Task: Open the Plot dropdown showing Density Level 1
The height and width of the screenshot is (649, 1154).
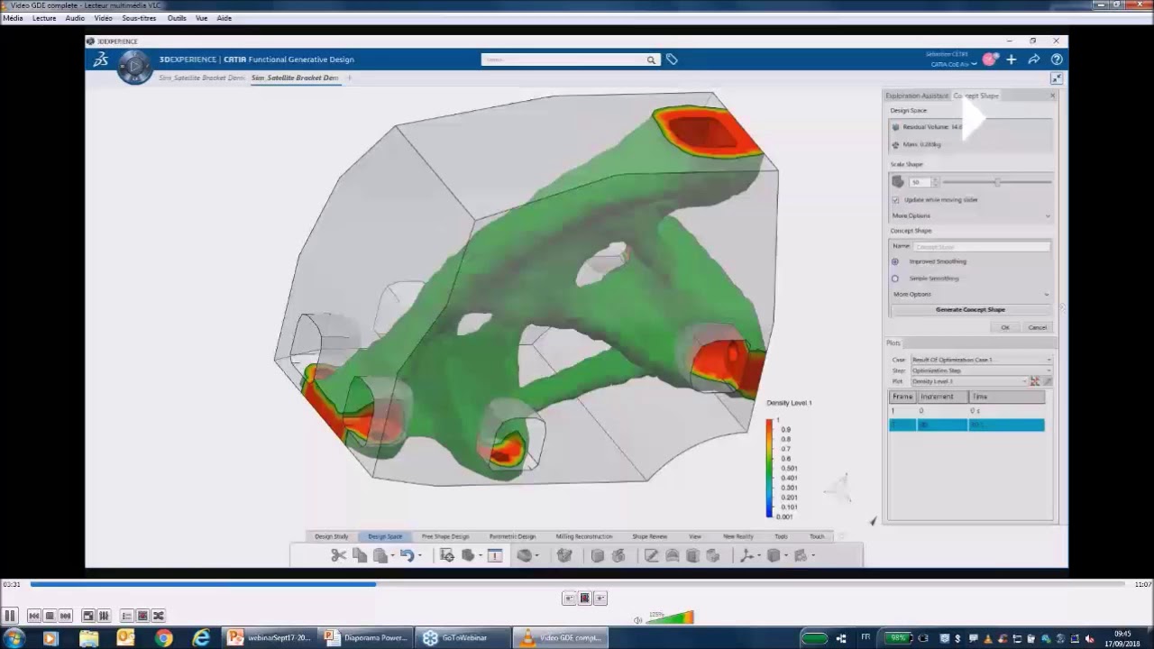Action: tap(968, 381)
